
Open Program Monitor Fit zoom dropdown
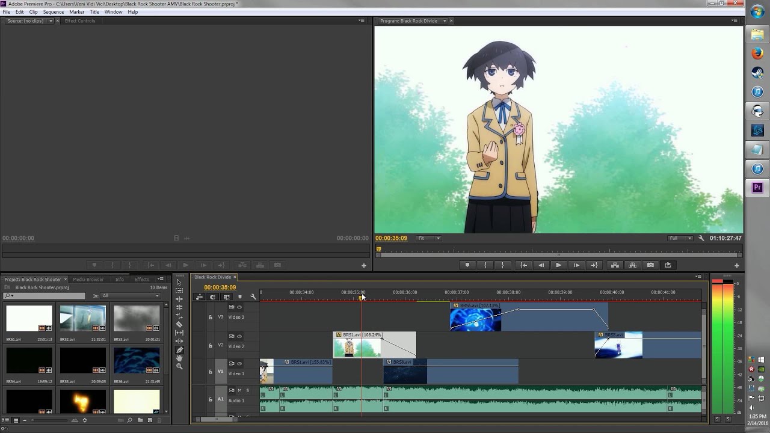[x=429, y=238]
